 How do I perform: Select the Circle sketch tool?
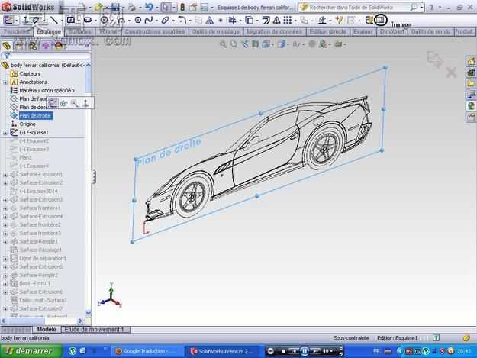pos(105,21)
